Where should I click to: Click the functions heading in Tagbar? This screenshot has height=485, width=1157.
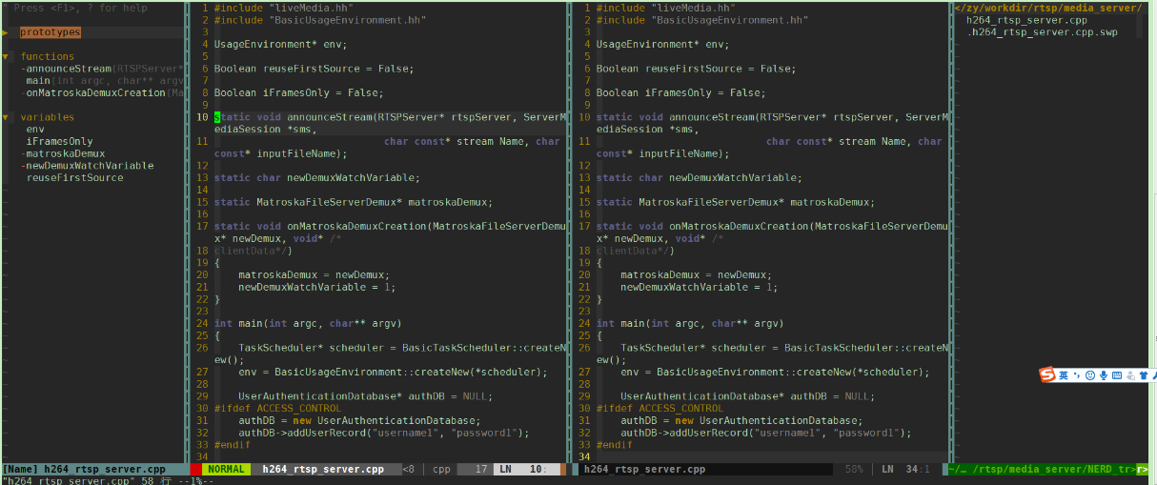coord(48,56)
